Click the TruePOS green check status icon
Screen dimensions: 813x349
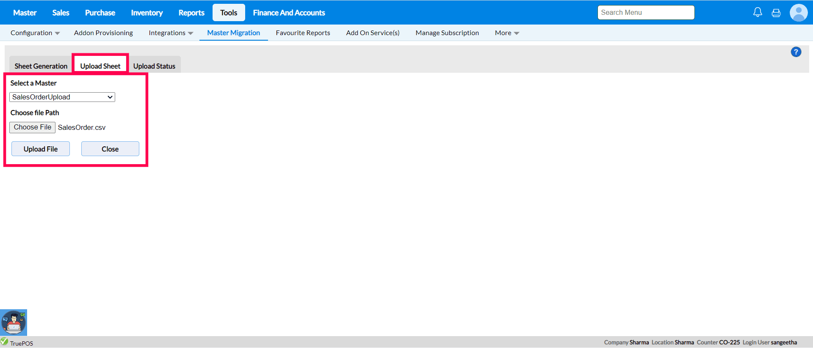tap(4, 341)
